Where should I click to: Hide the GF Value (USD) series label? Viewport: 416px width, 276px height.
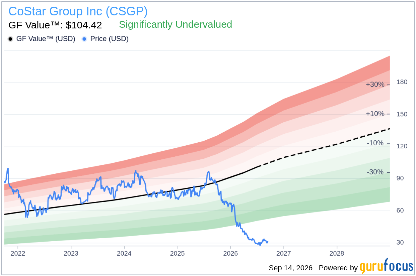[46, 39]
